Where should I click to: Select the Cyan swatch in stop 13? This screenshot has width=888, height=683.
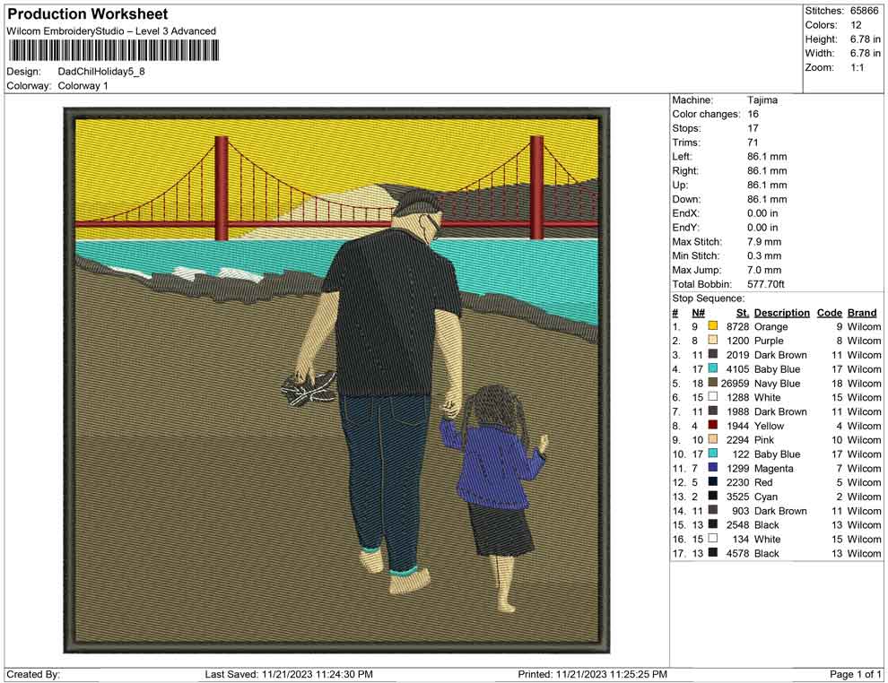coord(713,497)
